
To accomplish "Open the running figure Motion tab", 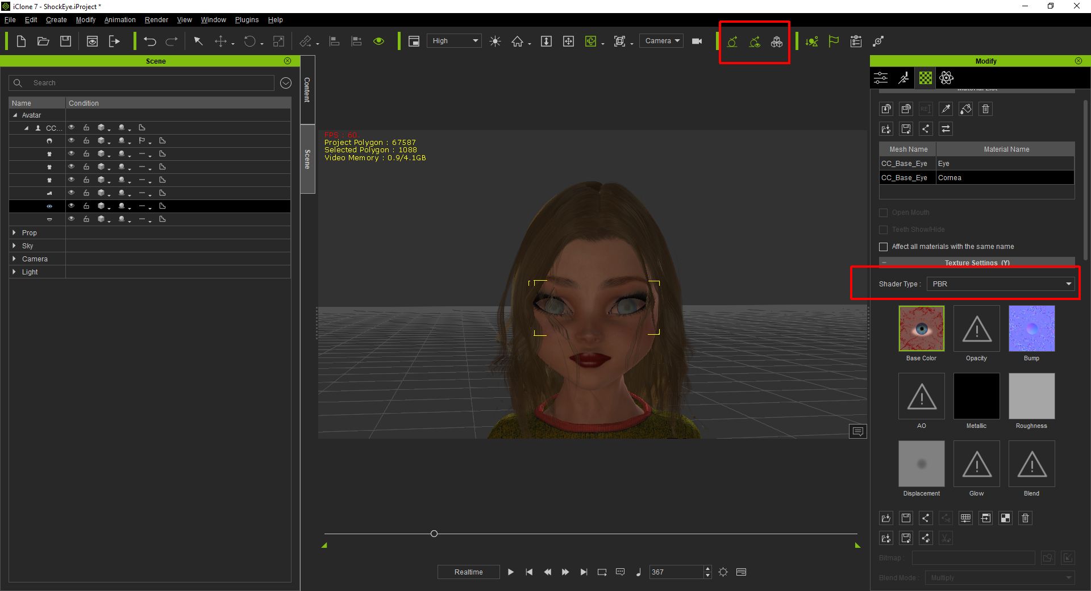I will click(903, 78).
